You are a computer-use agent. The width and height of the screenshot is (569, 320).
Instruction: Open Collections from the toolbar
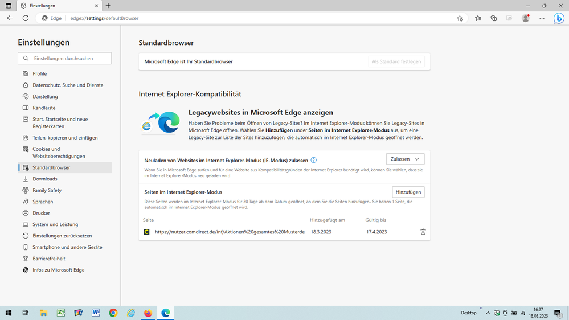(x=493, y=18)
